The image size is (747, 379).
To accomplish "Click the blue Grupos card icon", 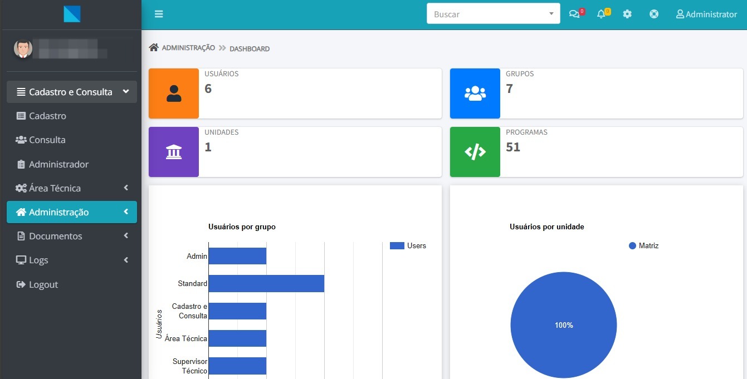I will [x=475, y=93].
